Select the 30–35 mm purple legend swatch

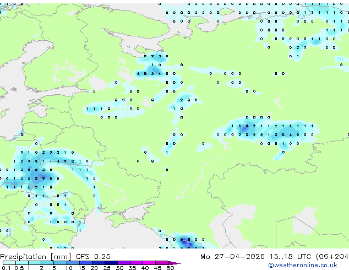pyautogui.click(x=123, y=263)
